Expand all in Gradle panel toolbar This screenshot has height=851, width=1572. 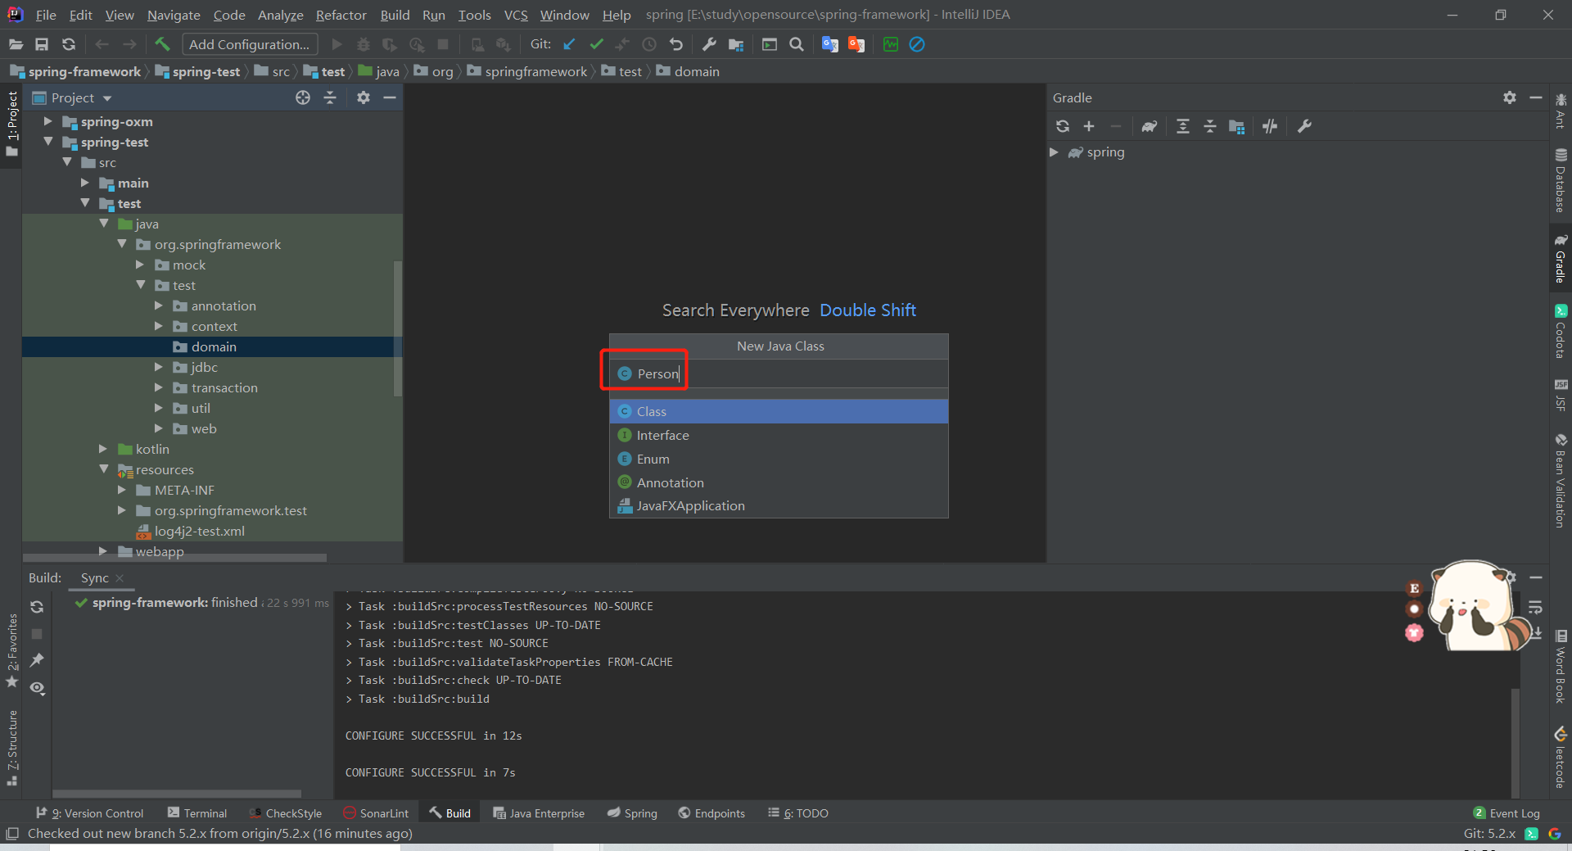click(x=1183, y=126)
